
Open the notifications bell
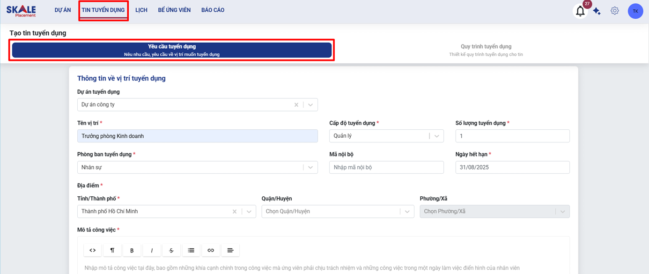(x=580, y=11)
